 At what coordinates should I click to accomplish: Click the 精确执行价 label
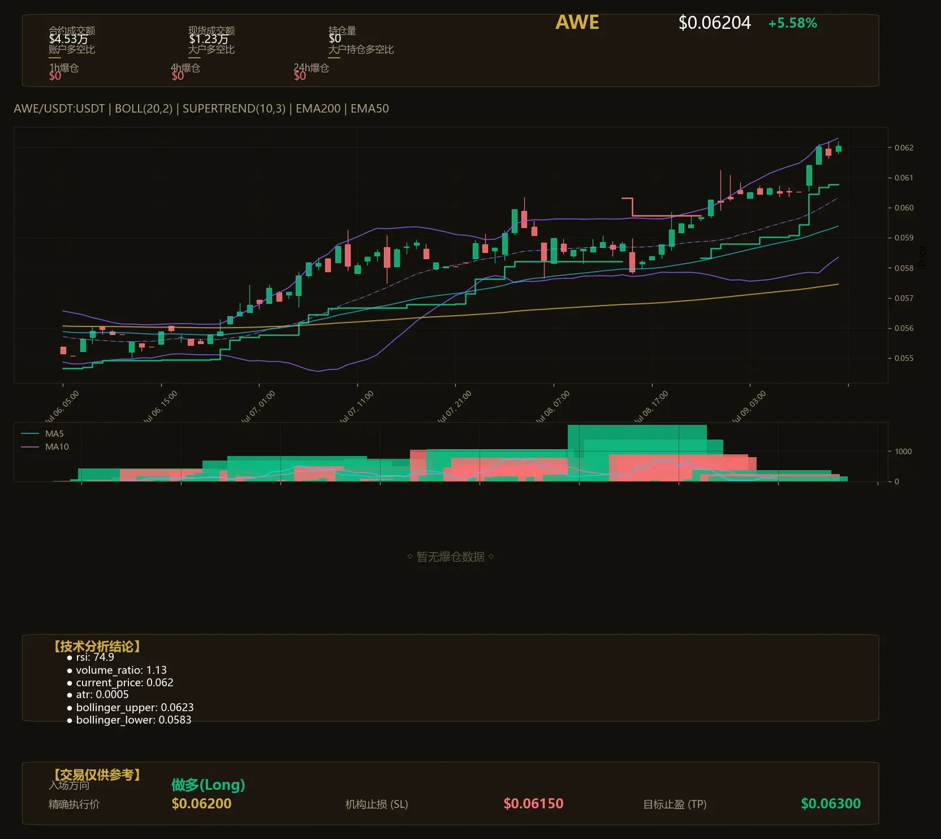point(74,804)
